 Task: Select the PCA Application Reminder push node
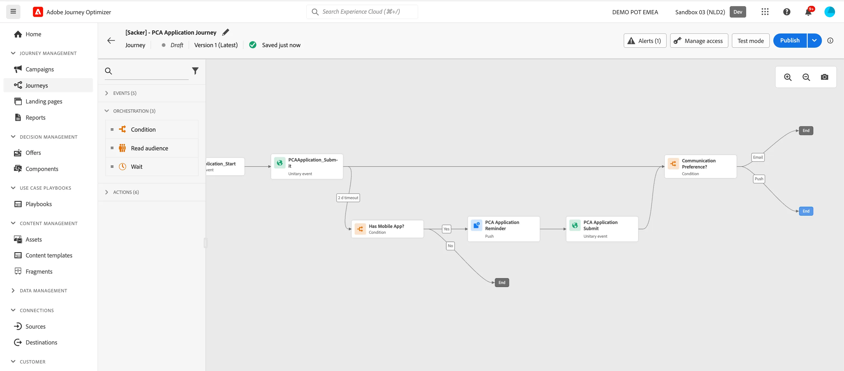pos(504,229)
